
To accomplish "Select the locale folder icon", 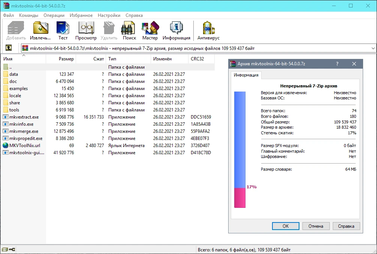I will pyautogui.click(x=6, y=96).
